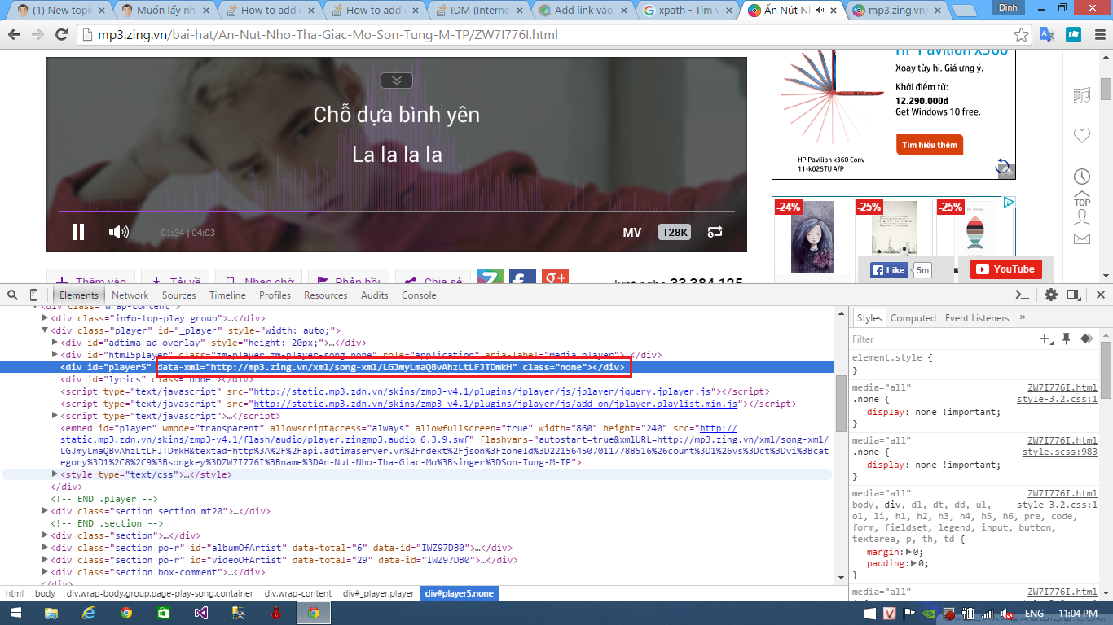Pause the song with the pause button
This screenshot has height=625, width=1113.
coord(78,232)
